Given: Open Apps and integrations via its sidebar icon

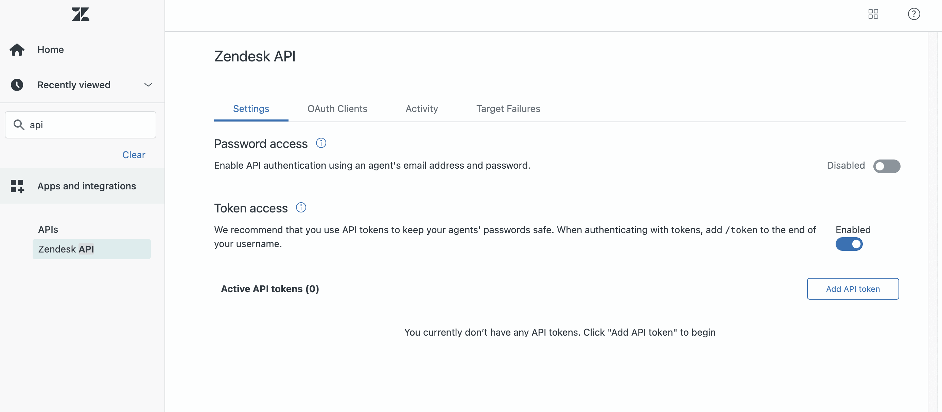Looking at the screenshot, I should point(17,186).
